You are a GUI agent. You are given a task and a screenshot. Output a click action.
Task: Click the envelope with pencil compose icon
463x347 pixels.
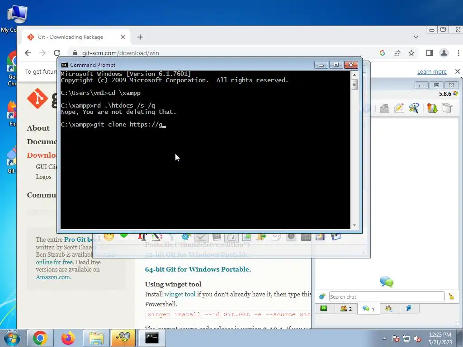399,108
